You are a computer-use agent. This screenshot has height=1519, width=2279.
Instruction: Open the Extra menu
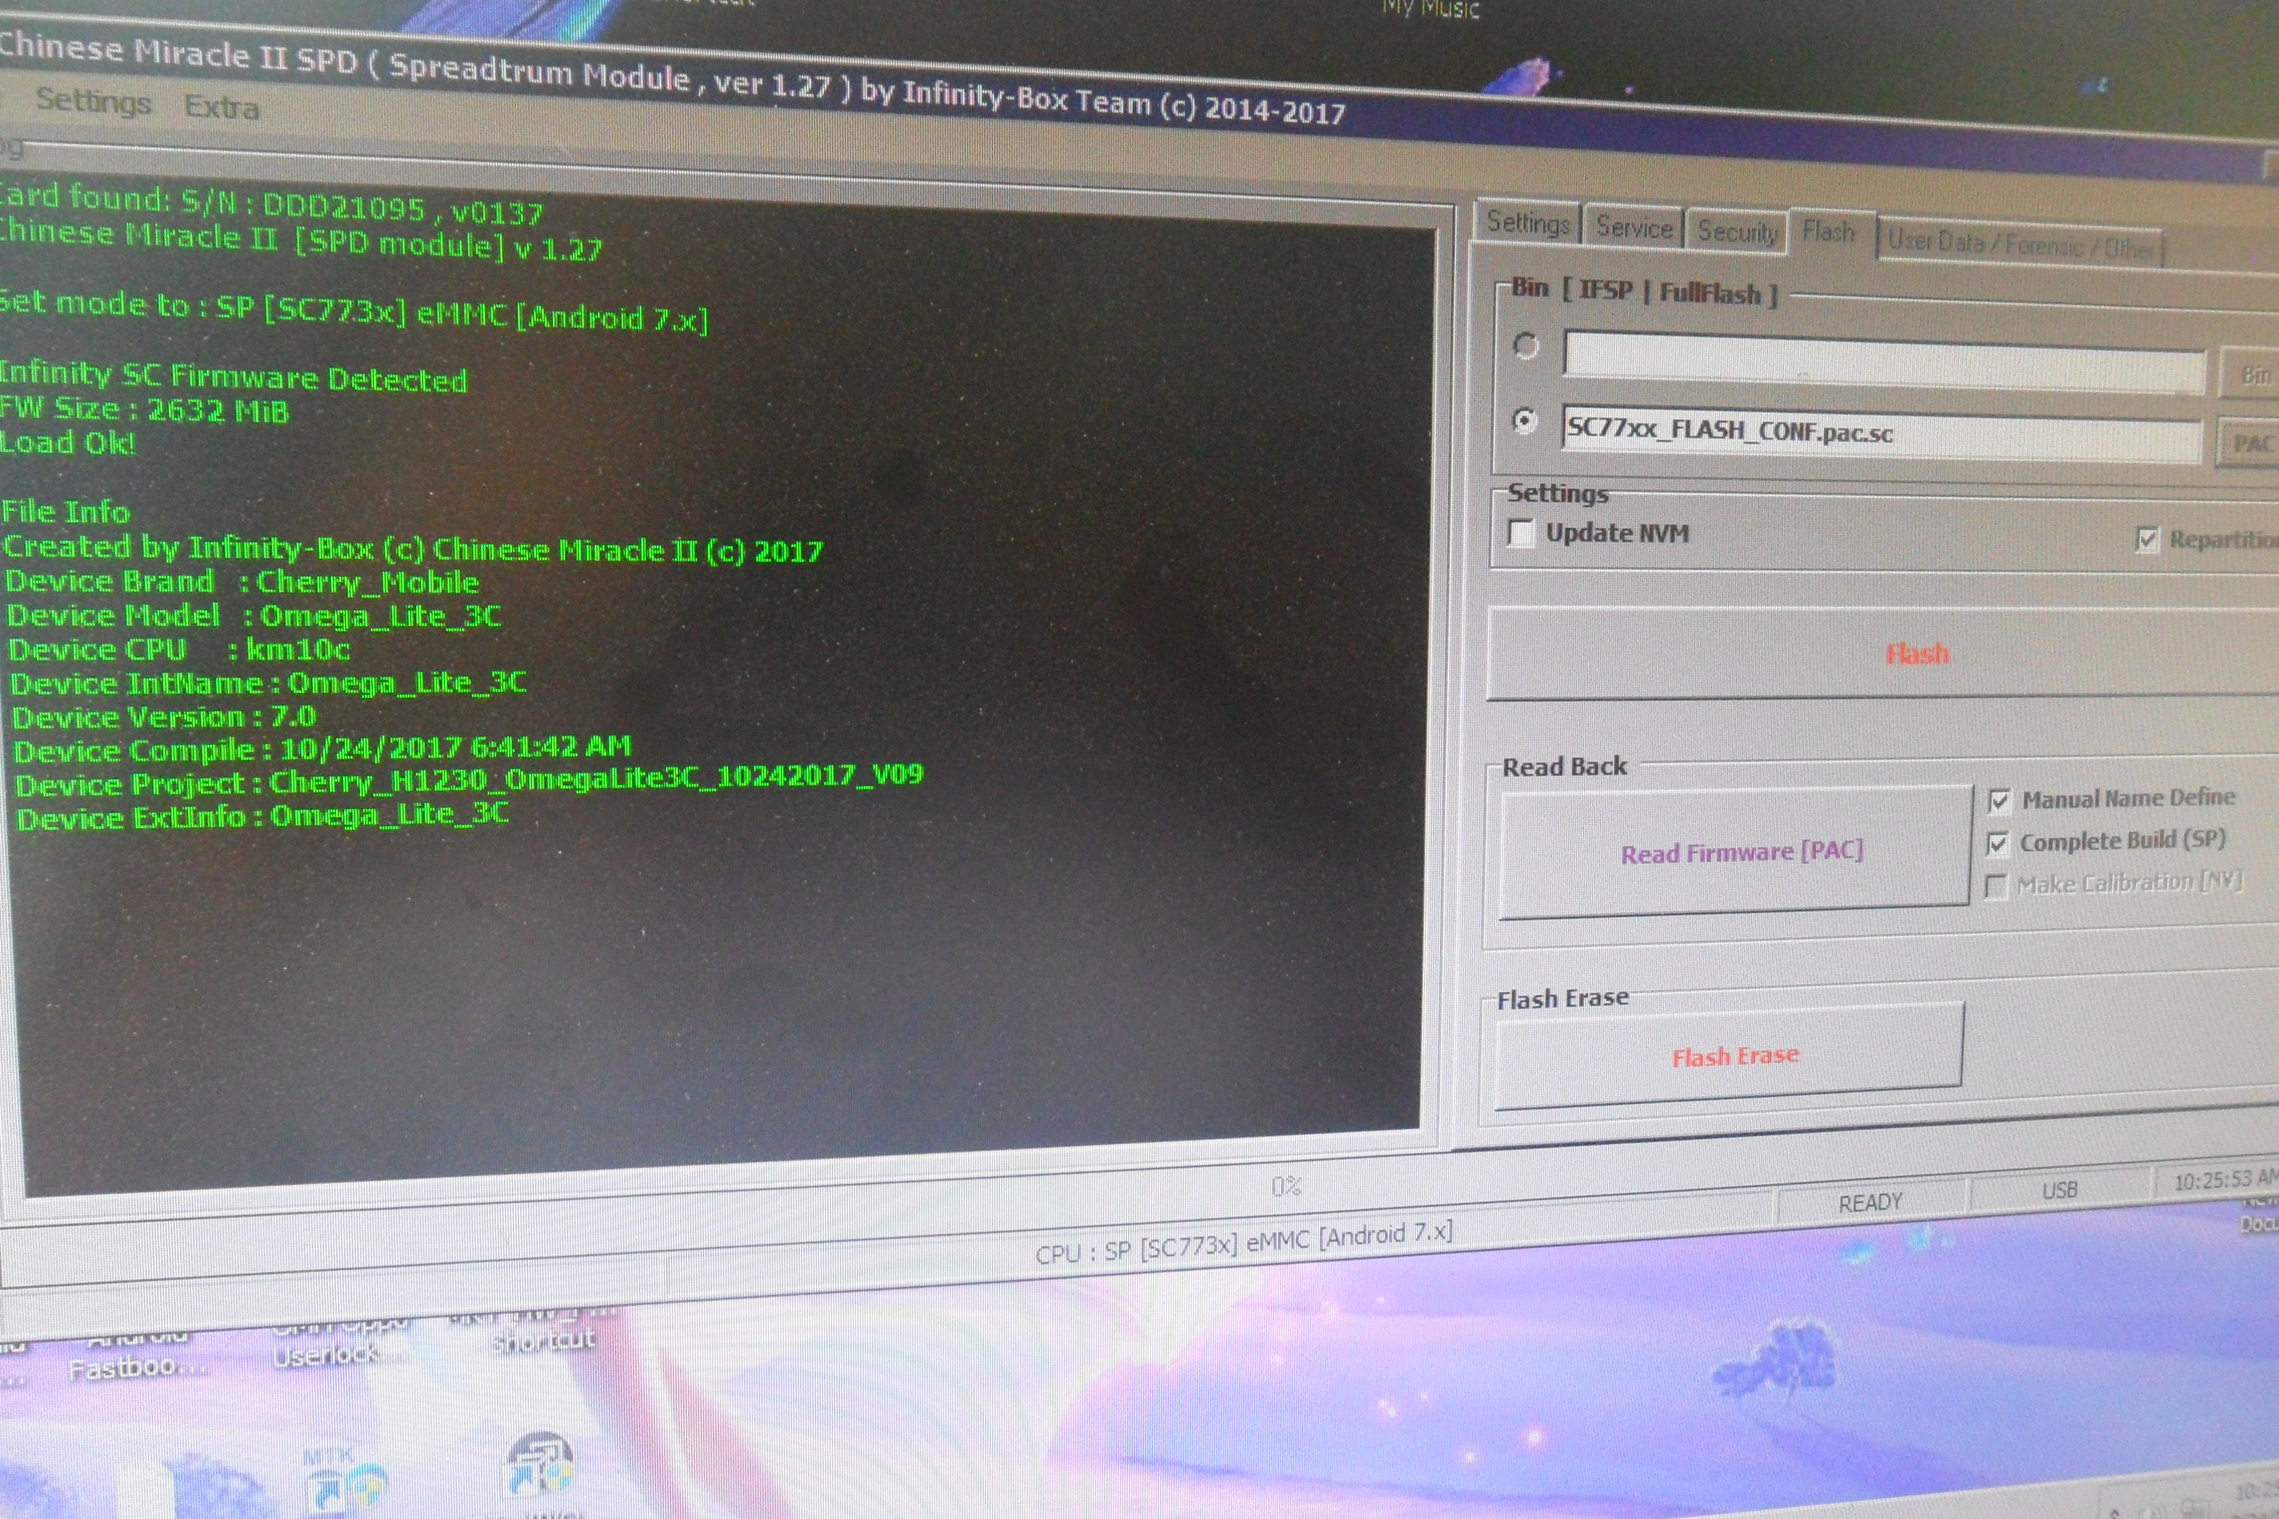pos(222,106)
